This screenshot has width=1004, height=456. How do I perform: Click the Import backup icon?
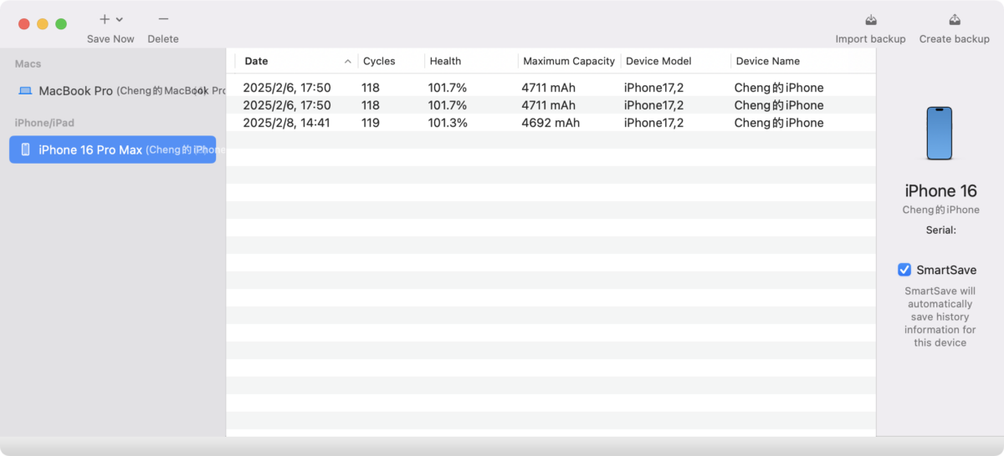pyautogui.click(x=871, y=19)
